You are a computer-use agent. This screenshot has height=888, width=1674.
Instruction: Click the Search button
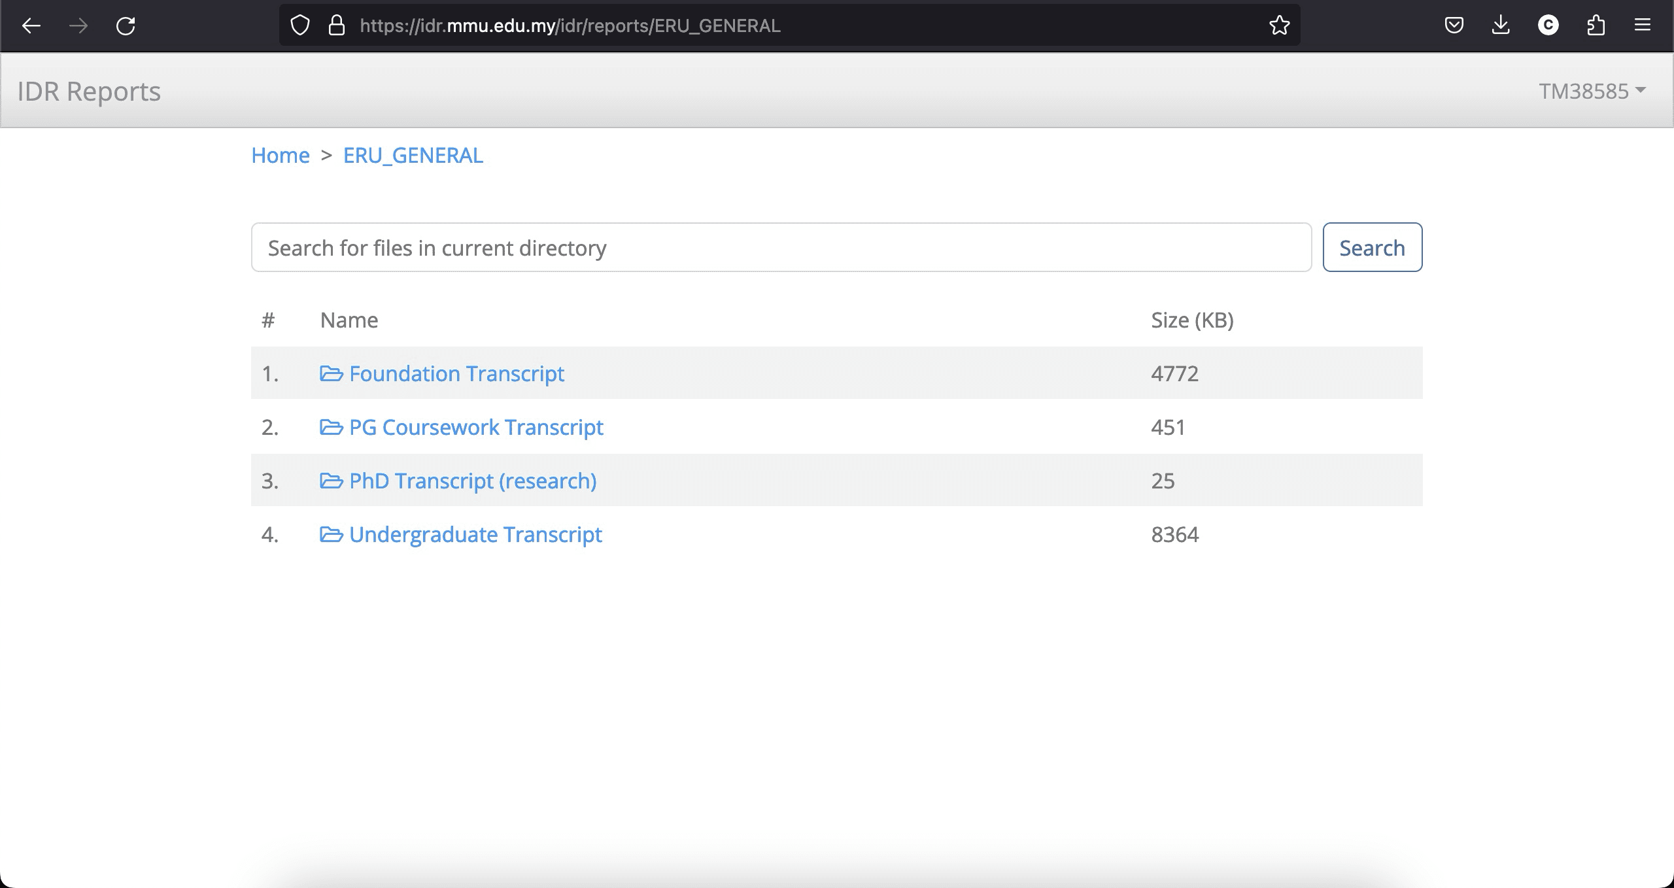1372,248
